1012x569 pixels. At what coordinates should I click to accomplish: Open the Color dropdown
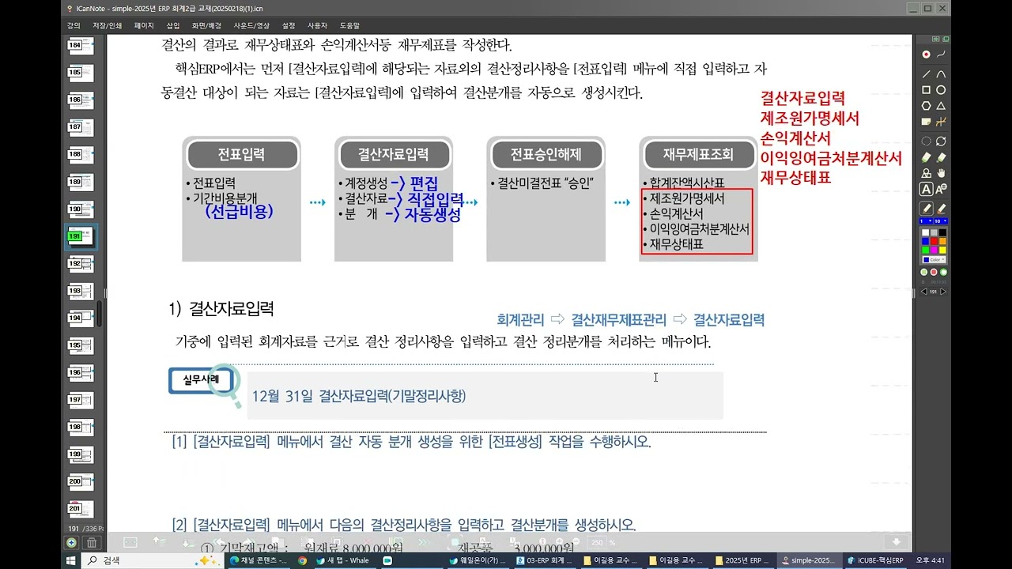click(x=934, y=259)
